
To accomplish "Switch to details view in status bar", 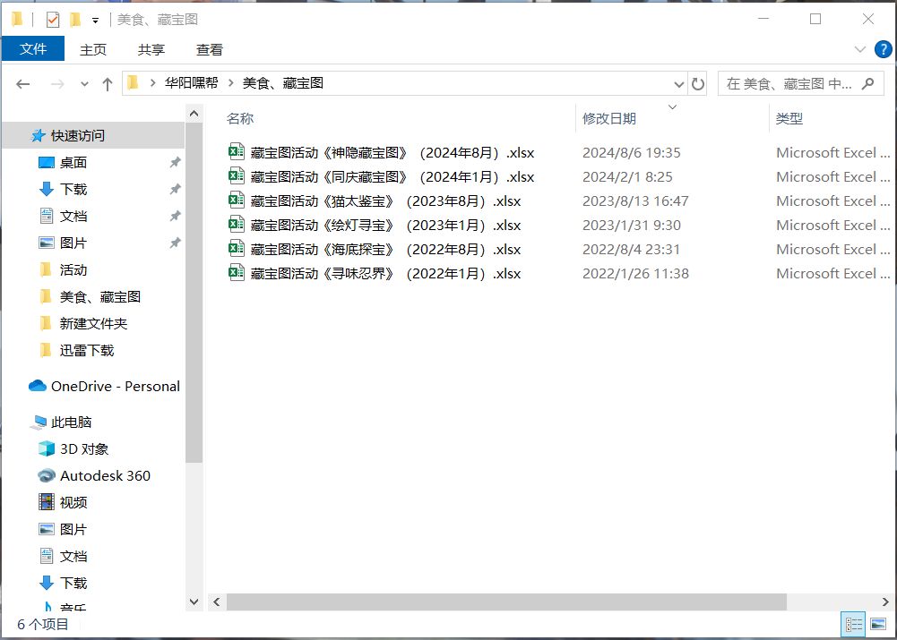I will 854,624.
